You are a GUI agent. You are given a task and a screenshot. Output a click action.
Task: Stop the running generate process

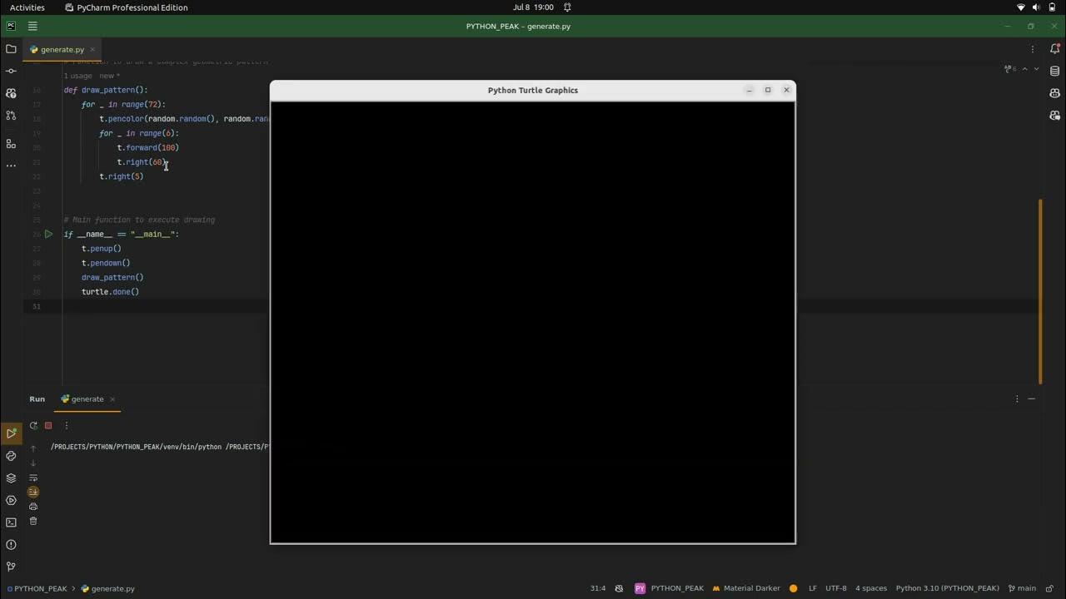tap(48, 425)
